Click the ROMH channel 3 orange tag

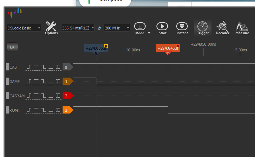(68, 110)
